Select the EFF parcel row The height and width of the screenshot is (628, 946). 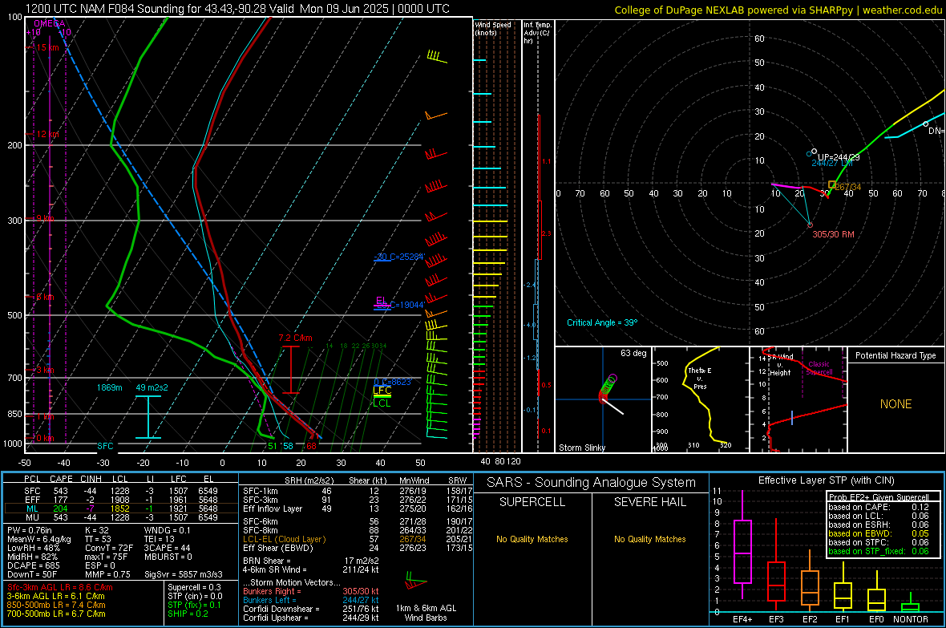pyautogui.click(x=121, y=500)
